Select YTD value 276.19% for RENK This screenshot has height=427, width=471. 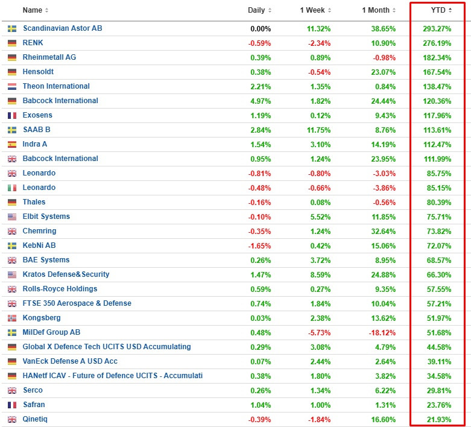point(437,43)
